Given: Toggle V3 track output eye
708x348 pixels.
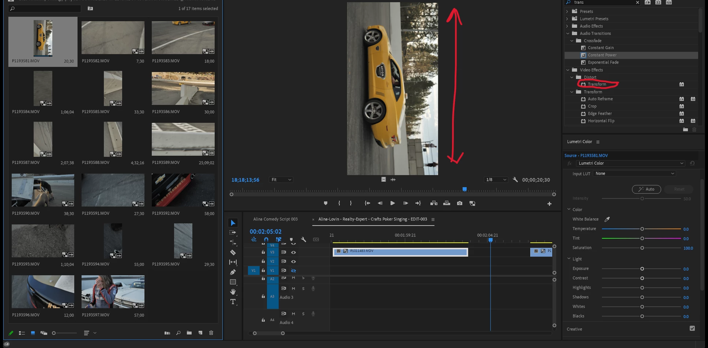Looking at the screenshot, I should click(x=293, y=252).
